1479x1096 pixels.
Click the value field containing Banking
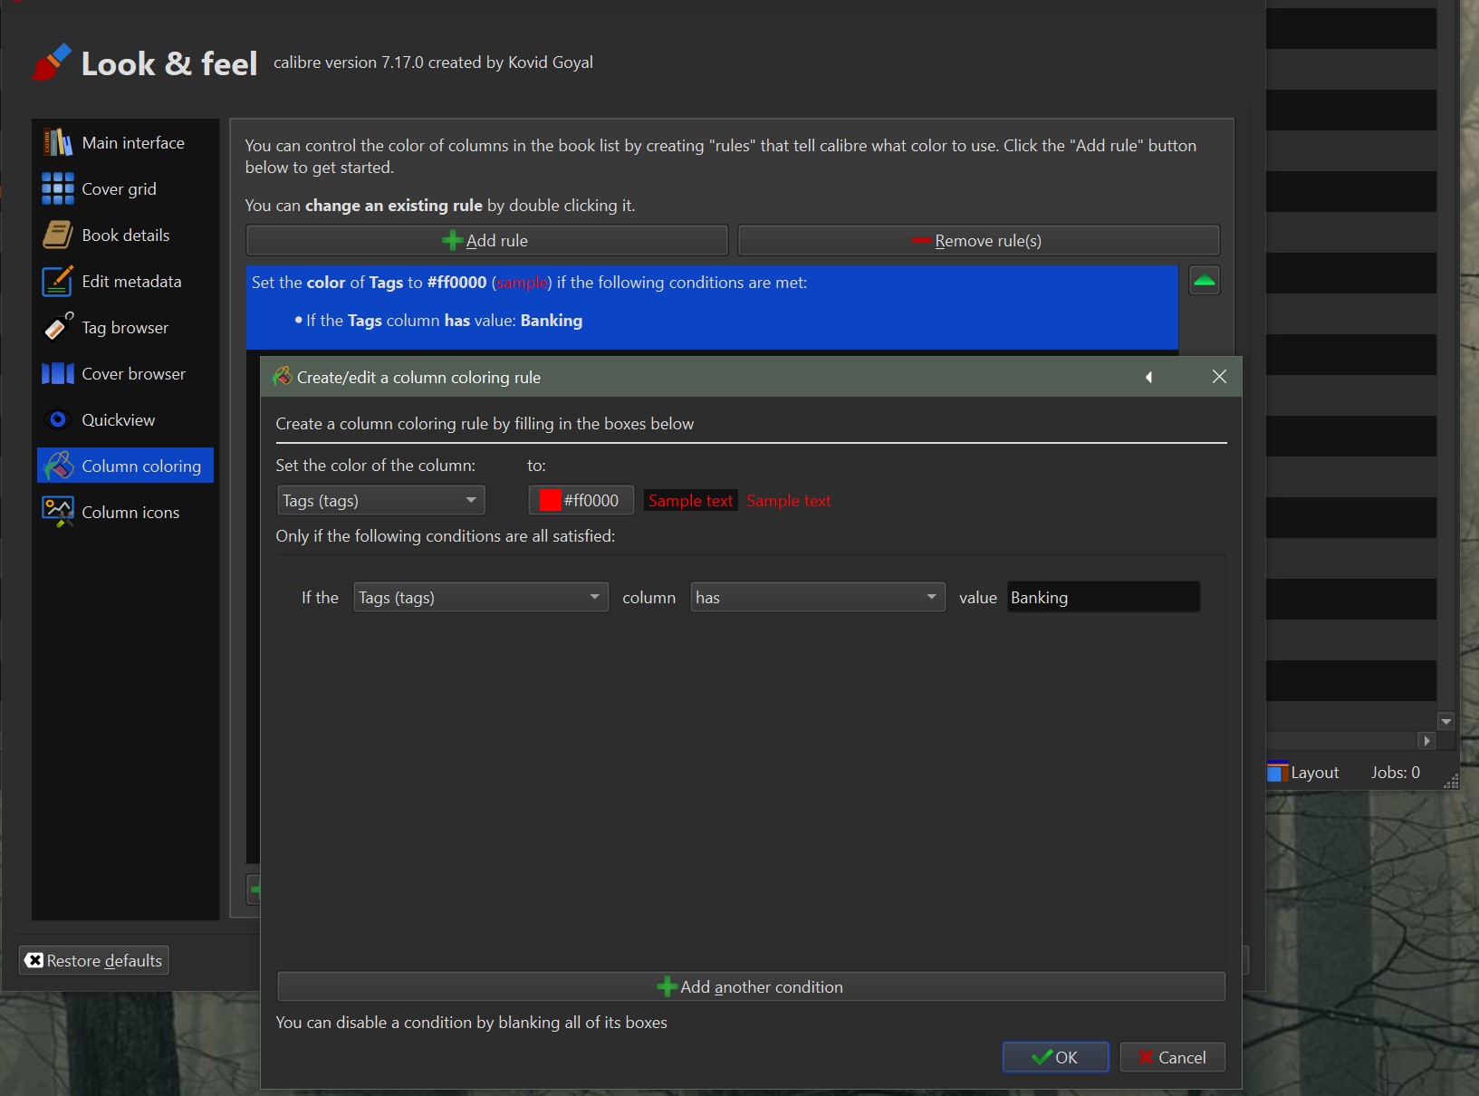click(x=1103, y=598)
